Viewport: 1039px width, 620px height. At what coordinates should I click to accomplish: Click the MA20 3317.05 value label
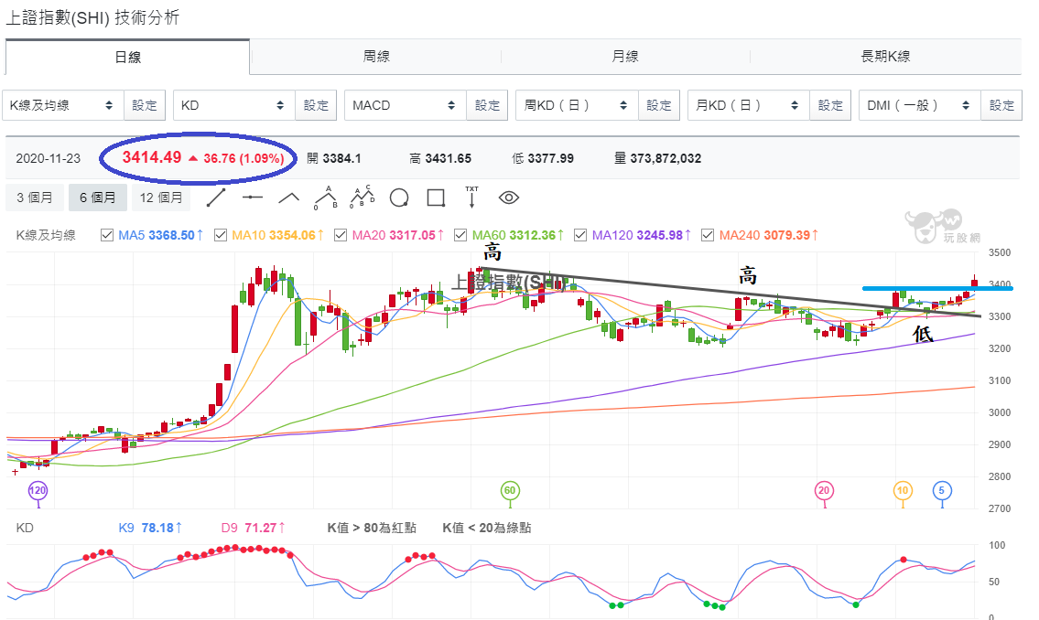click(397, 235)
